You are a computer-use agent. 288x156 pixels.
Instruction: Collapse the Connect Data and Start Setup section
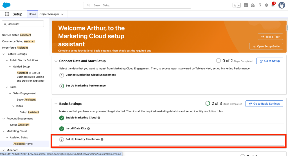(x=55, y=61)
